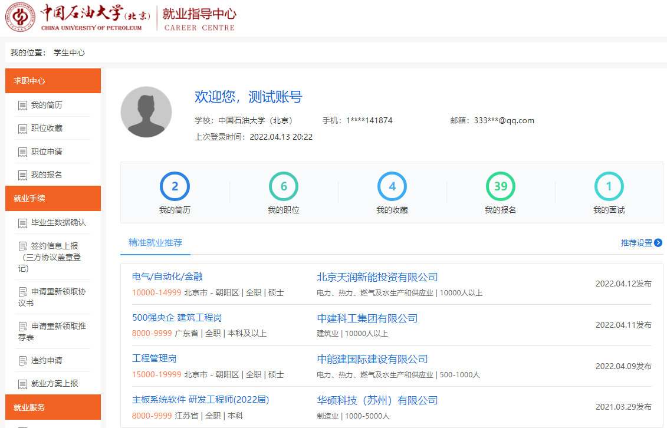Viewport: 667px width, 428px height.
Task: Click the edit icon beside 签约信息上报
Action: click(22, 246)
